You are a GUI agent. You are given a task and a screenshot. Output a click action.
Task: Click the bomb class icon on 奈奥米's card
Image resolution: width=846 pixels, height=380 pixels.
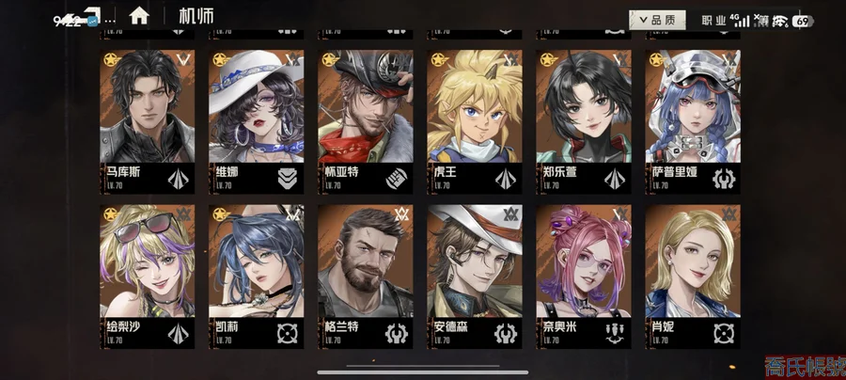[x=615, y=333]
